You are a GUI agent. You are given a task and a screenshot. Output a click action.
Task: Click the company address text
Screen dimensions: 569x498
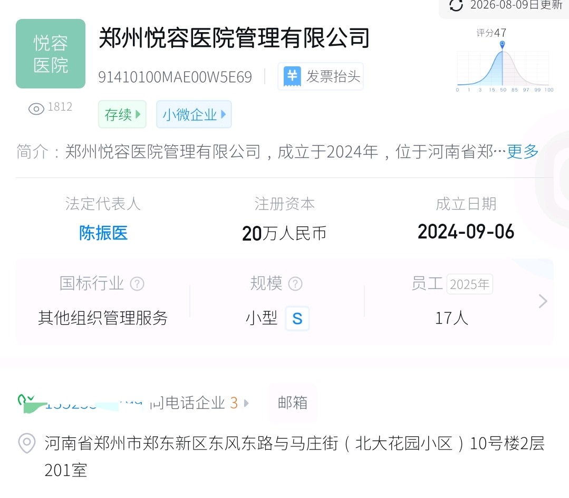[294, 456]
